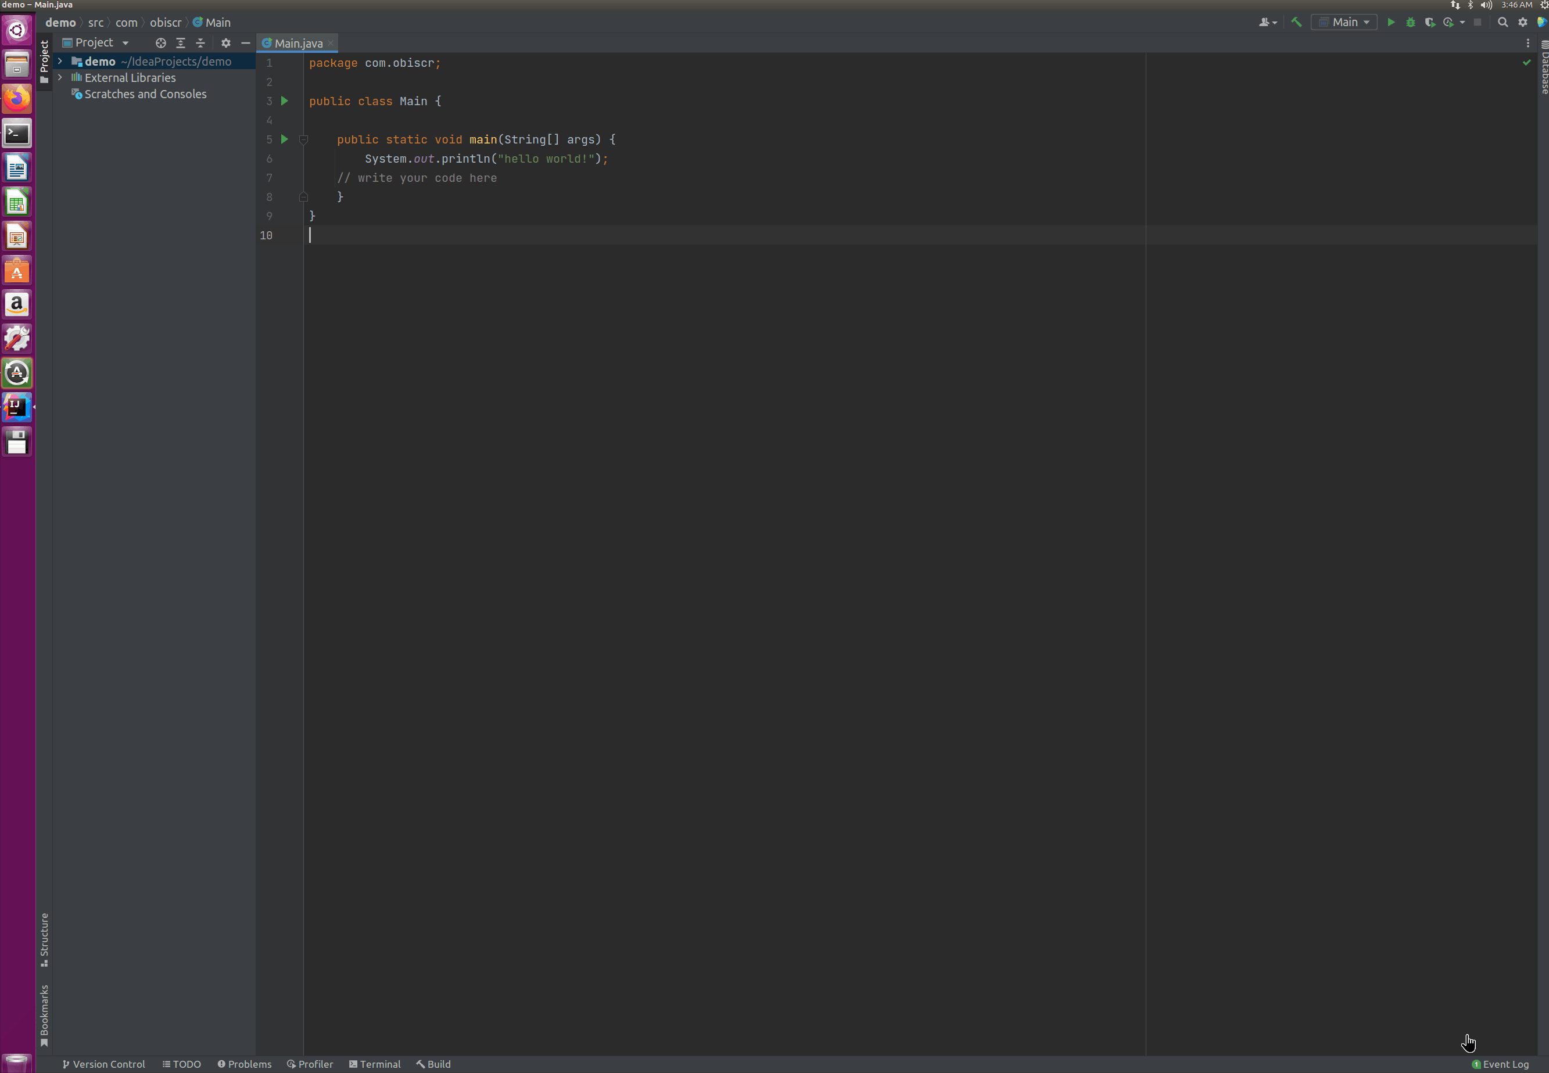Open the Build tab in bottom bar
Screen dimensions: 1549x1073
[437, 1064]
